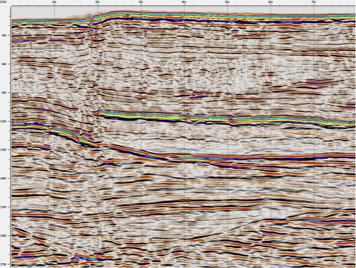Select the 600 tick on vertical axis
This screenshot has height=268, width=356.
click(4, 64)
